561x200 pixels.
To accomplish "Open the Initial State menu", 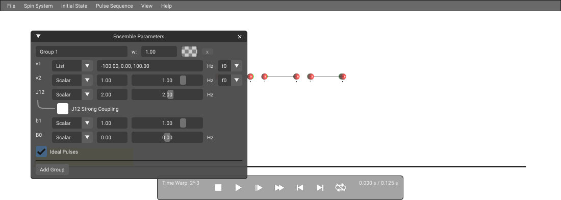I will pyautogui.click(x=74, y=6).
